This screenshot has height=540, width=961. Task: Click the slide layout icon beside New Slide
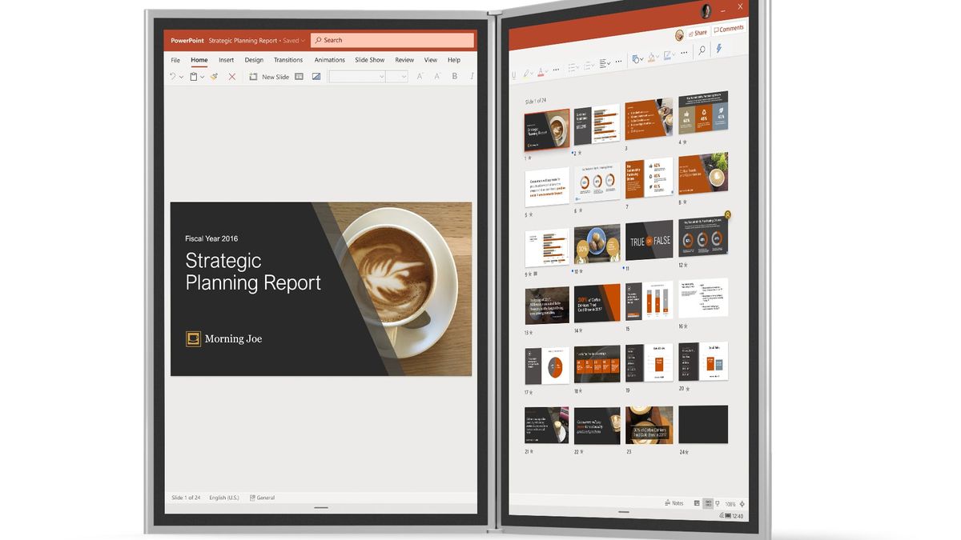click(x=298, y=76)
